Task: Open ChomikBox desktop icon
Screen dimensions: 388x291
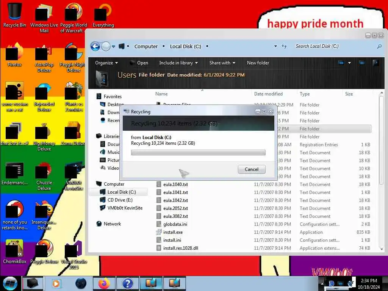Action: pos(15,251)
